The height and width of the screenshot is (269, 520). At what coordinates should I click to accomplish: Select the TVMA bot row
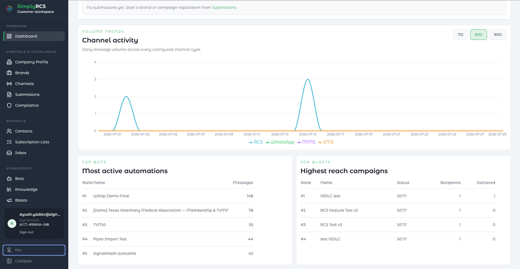pos(167,225)
